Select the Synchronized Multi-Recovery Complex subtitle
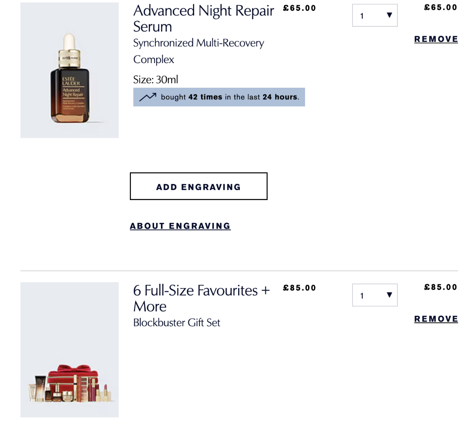The width and height of the screenshot is (466, 423). (198, 51)
